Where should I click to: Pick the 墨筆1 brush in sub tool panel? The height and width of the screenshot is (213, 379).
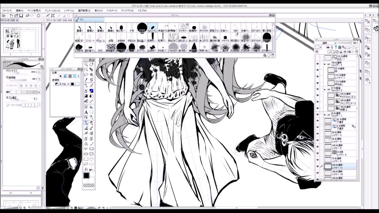pos(80,28)
